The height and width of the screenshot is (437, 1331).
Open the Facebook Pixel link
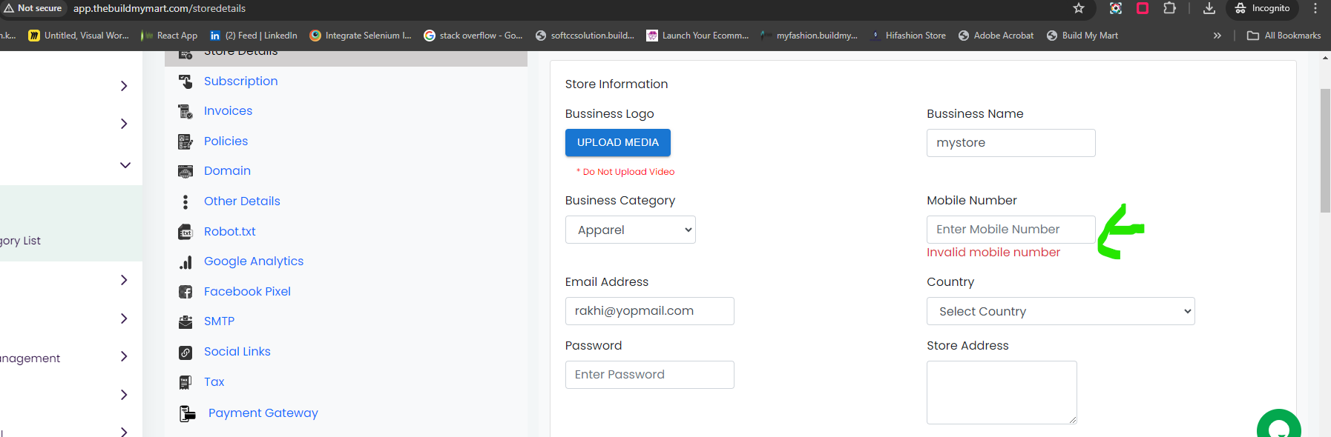(247, 292)
